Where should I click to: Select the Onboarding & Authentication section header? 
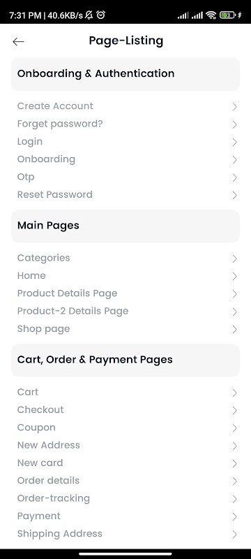coord(125,74)
